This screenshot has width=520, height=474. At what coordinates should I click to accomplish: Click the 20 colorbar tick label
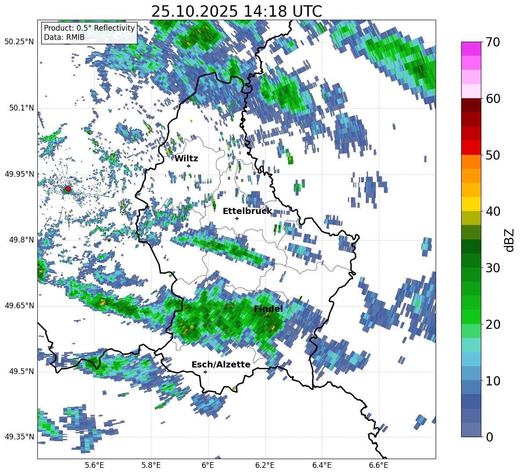(492, 324)
